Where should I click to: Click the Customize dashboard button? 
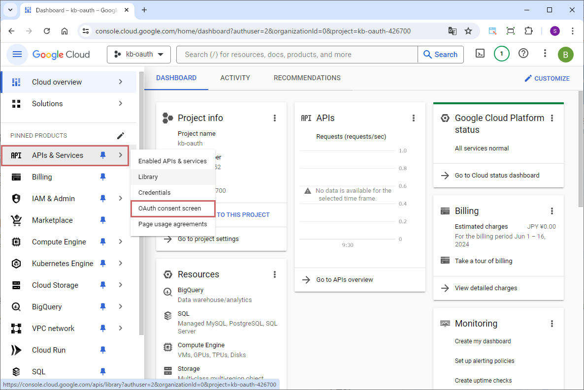(x=547, y=79)
